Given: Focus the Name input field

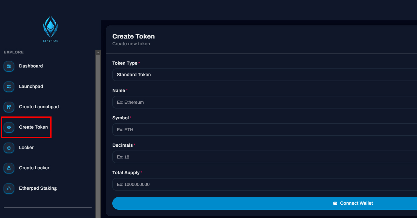Looking at the screenshot, I should 264,102.
